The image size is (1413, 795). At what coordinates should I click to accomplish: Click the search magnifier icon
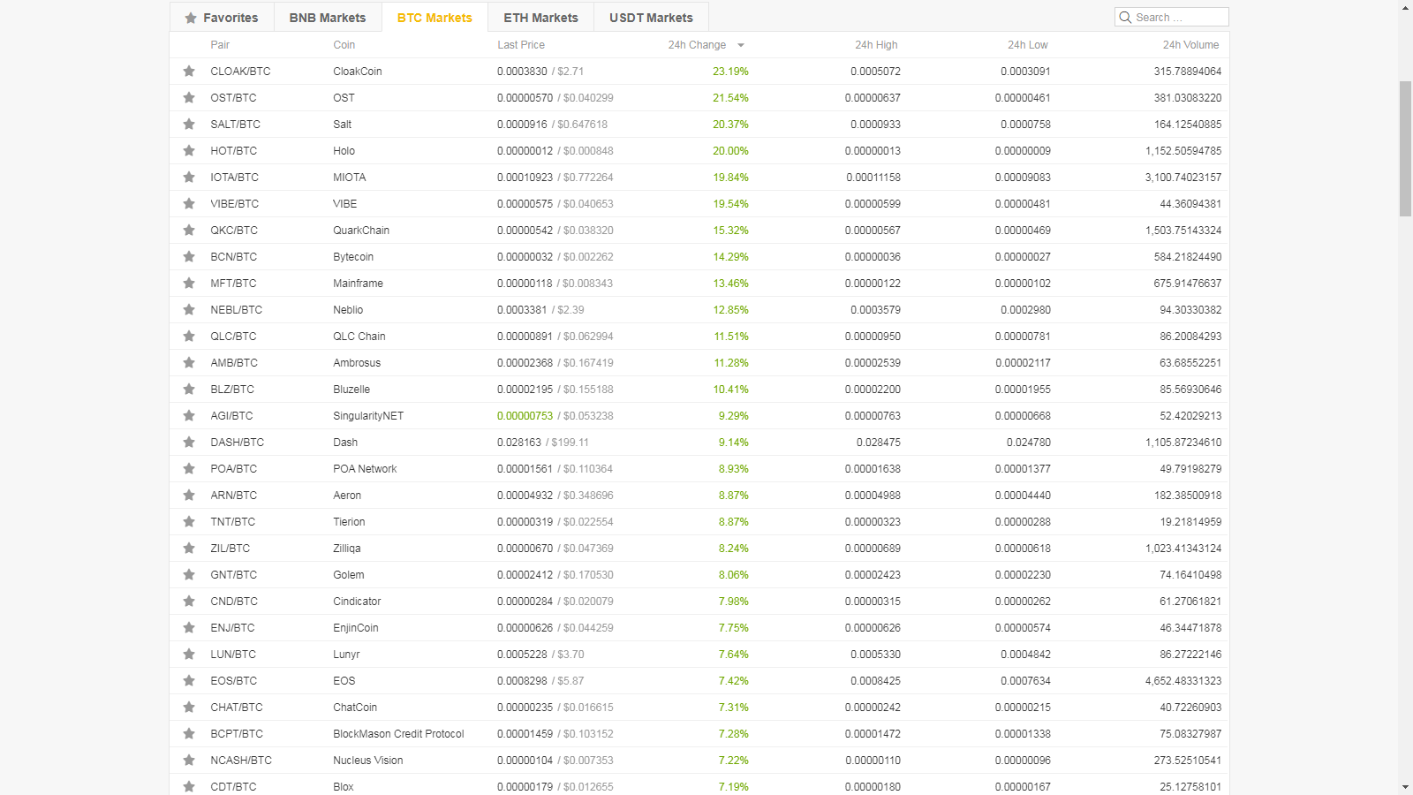[x=1125, y=17]
